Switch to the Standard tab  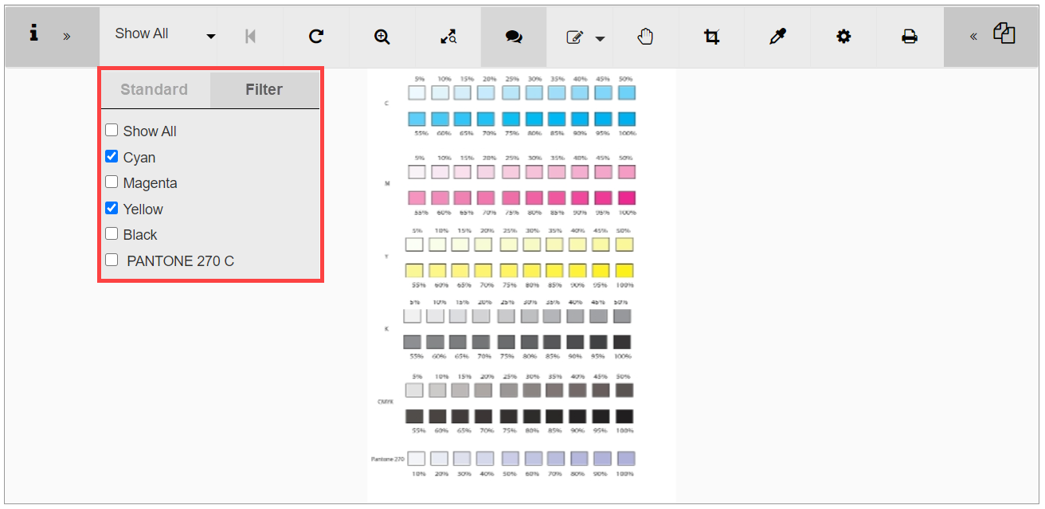pyautogui.click(x=154, y=89)
